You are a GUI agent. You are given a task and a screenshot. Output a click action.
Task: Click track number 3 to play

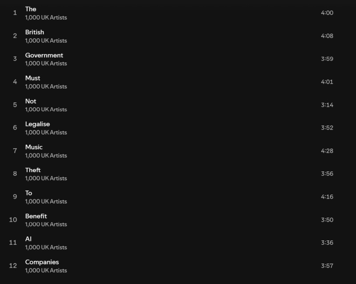[x=15, y=59]
